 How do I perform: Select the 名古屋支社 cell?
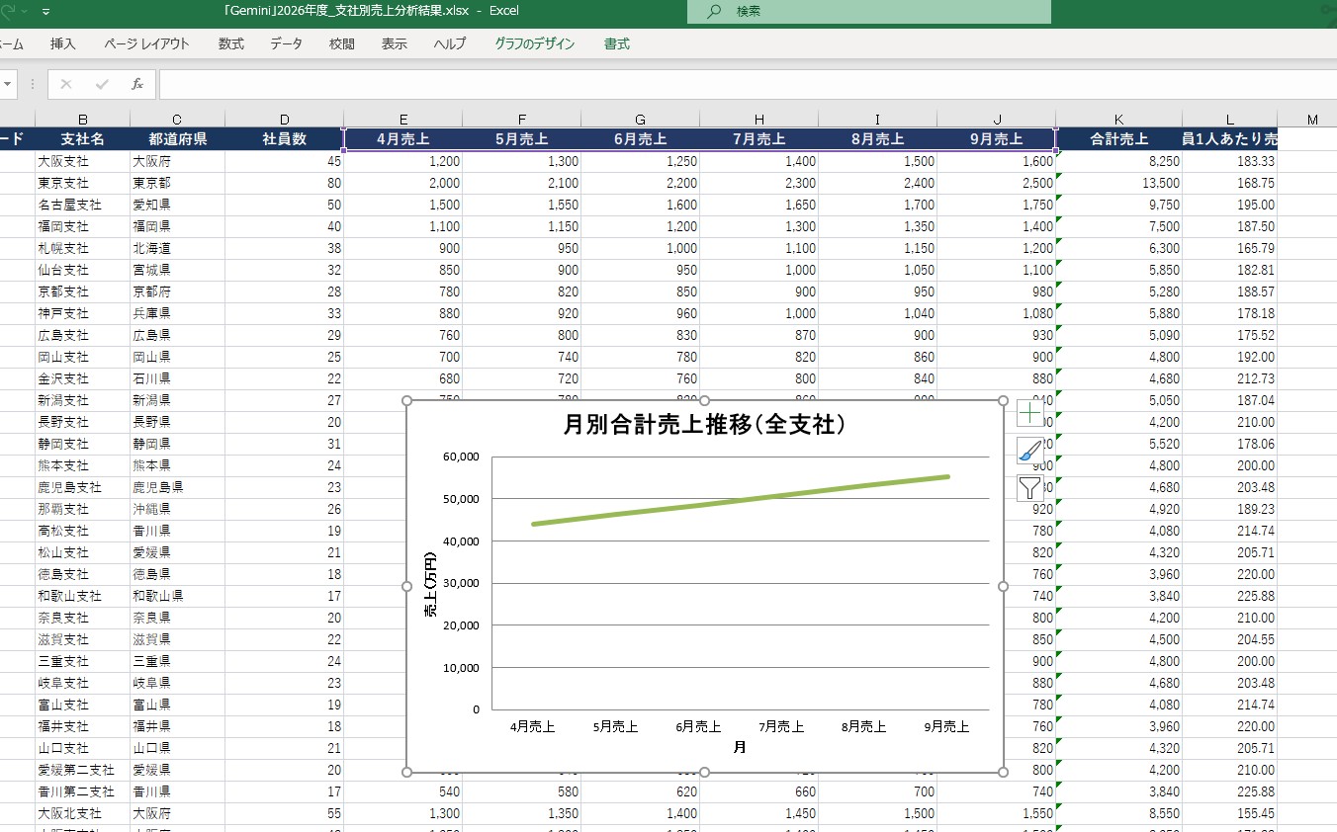pyautogui.click(x=82, y=205)
